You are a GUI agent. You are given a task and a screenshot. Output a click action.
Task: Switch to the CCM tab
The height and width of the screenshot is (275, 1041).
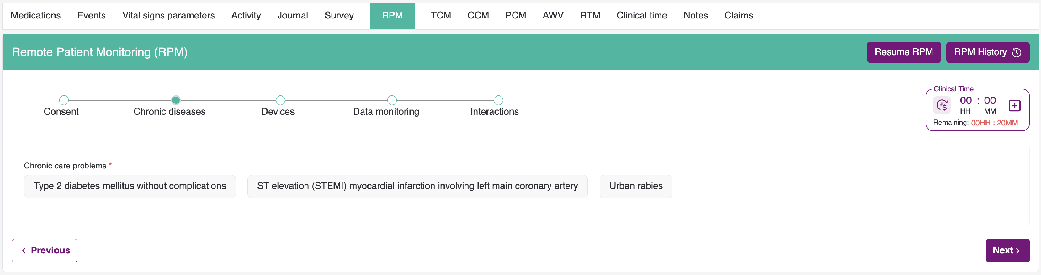(478, 15)
